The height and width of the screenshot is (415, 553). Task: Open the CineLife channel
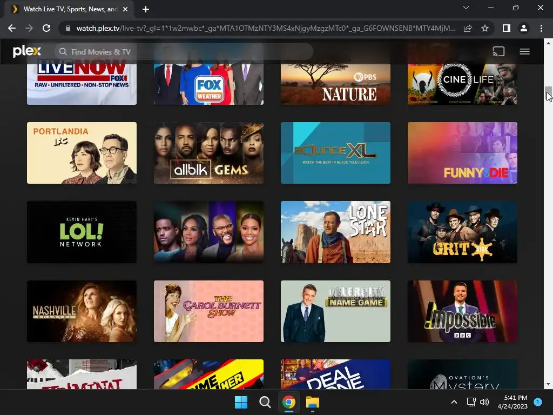pyautogui.click(x=463, y=84)
